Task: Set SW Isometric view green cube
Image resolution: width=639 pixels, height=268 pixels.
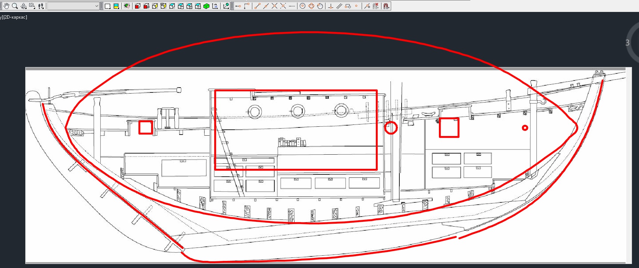Action: click(x=206, y=6)
